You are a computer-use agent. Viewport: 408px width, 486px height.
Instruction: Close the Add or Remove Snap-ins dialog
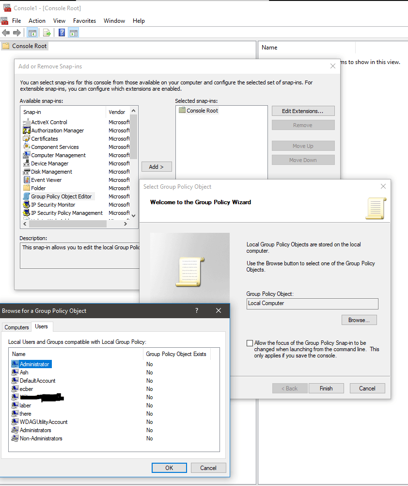click(333, 66)
